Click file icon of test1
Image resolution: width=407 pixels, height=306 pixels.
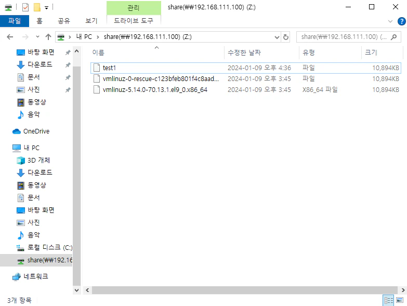click(x=97, y=68)
